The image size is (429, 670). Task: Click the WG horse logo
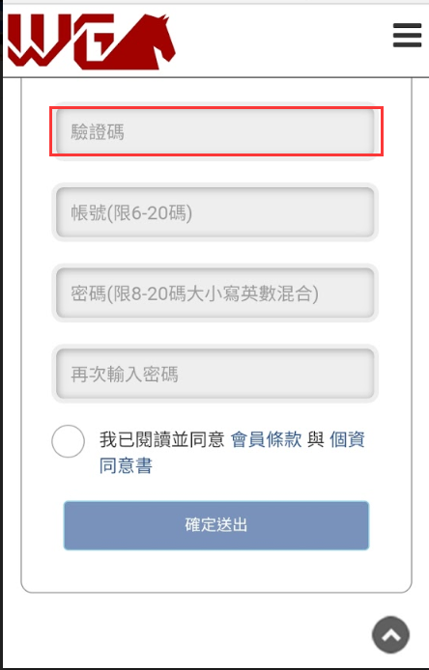pyautogui.click(x=91, y=42)
